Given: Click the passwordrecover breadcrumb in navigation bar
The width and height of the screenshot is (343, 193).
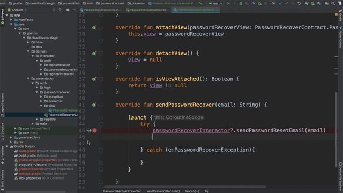Looking at the screenshot, I should 110,3.
